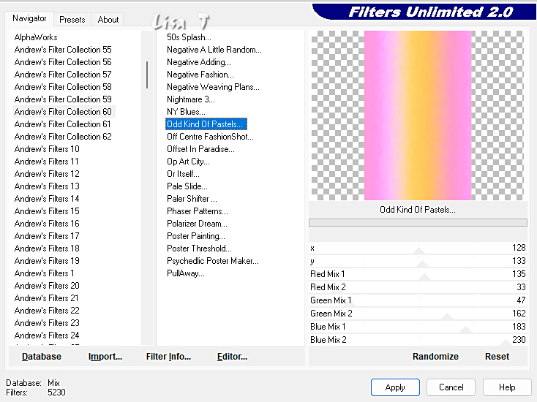Open the Database option

coord(42,357)
